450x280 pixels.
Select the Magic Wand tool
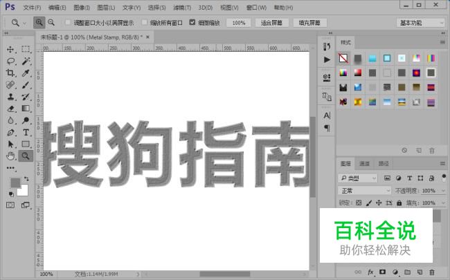(x=26, y=61)
